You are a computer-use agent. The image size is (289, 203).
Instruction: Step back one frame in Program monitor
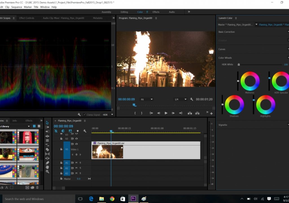click(159, 113)
